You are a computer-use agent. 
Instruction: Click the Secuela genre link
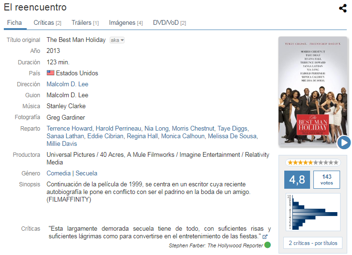click(x=86, y=173)
